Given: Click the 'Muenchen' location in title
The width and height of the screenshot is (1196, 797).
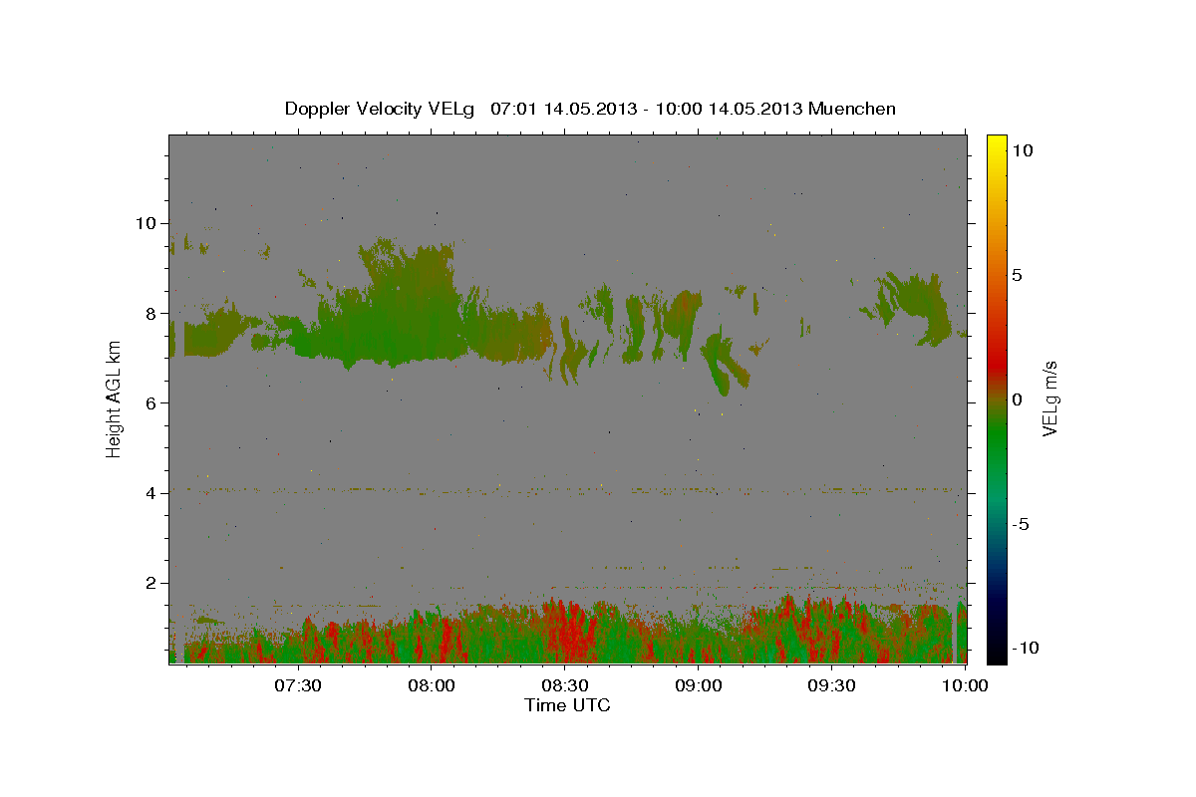Looking at the screenshot, I should 852,109.
